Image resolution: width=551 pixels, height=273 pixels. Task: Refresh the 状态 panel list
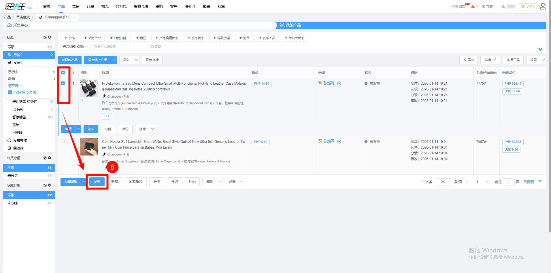pos(50,37)
